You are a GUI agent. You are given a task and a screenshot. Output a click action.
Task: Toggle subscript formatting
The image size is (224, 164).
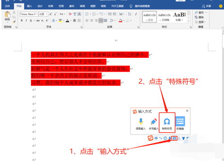click(x=43, y=21)
